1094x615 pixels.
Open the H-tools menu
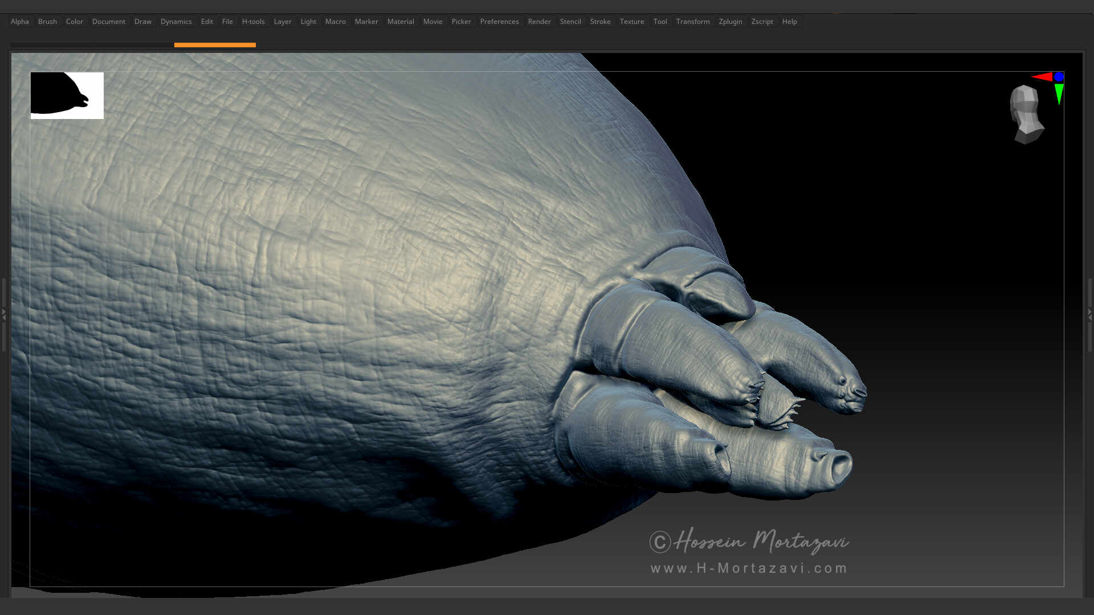point(253,21)
